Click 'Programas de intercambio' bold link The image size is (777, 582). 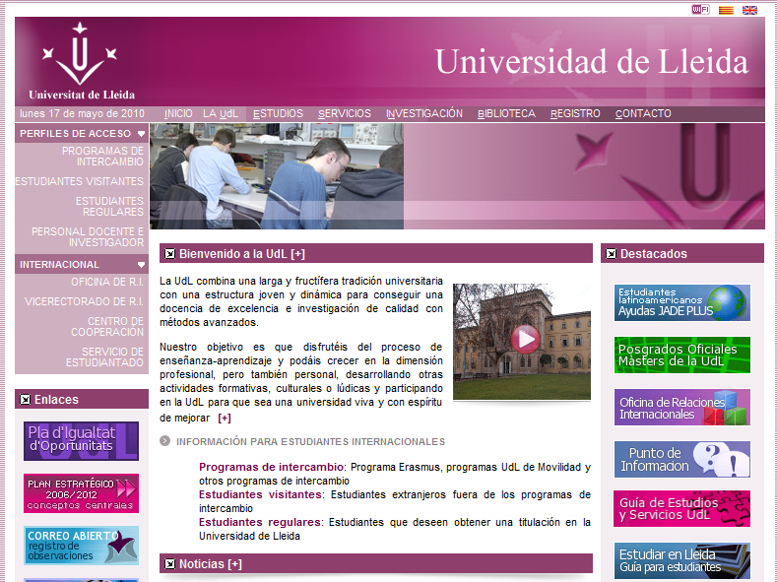271,467
